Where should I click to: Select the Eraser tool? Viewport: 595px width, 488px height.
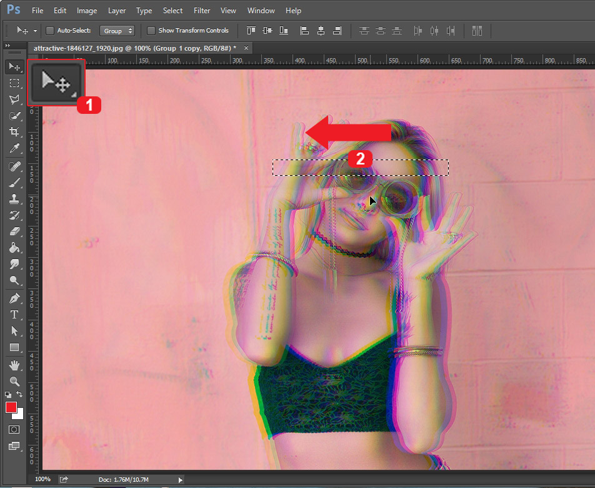pyautogui.click(x=14, y=231)
